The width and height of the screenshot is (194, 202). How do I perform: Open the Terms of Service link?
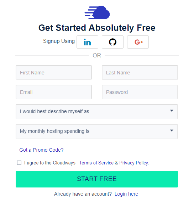pyautogui.click(x=96, y=163)
